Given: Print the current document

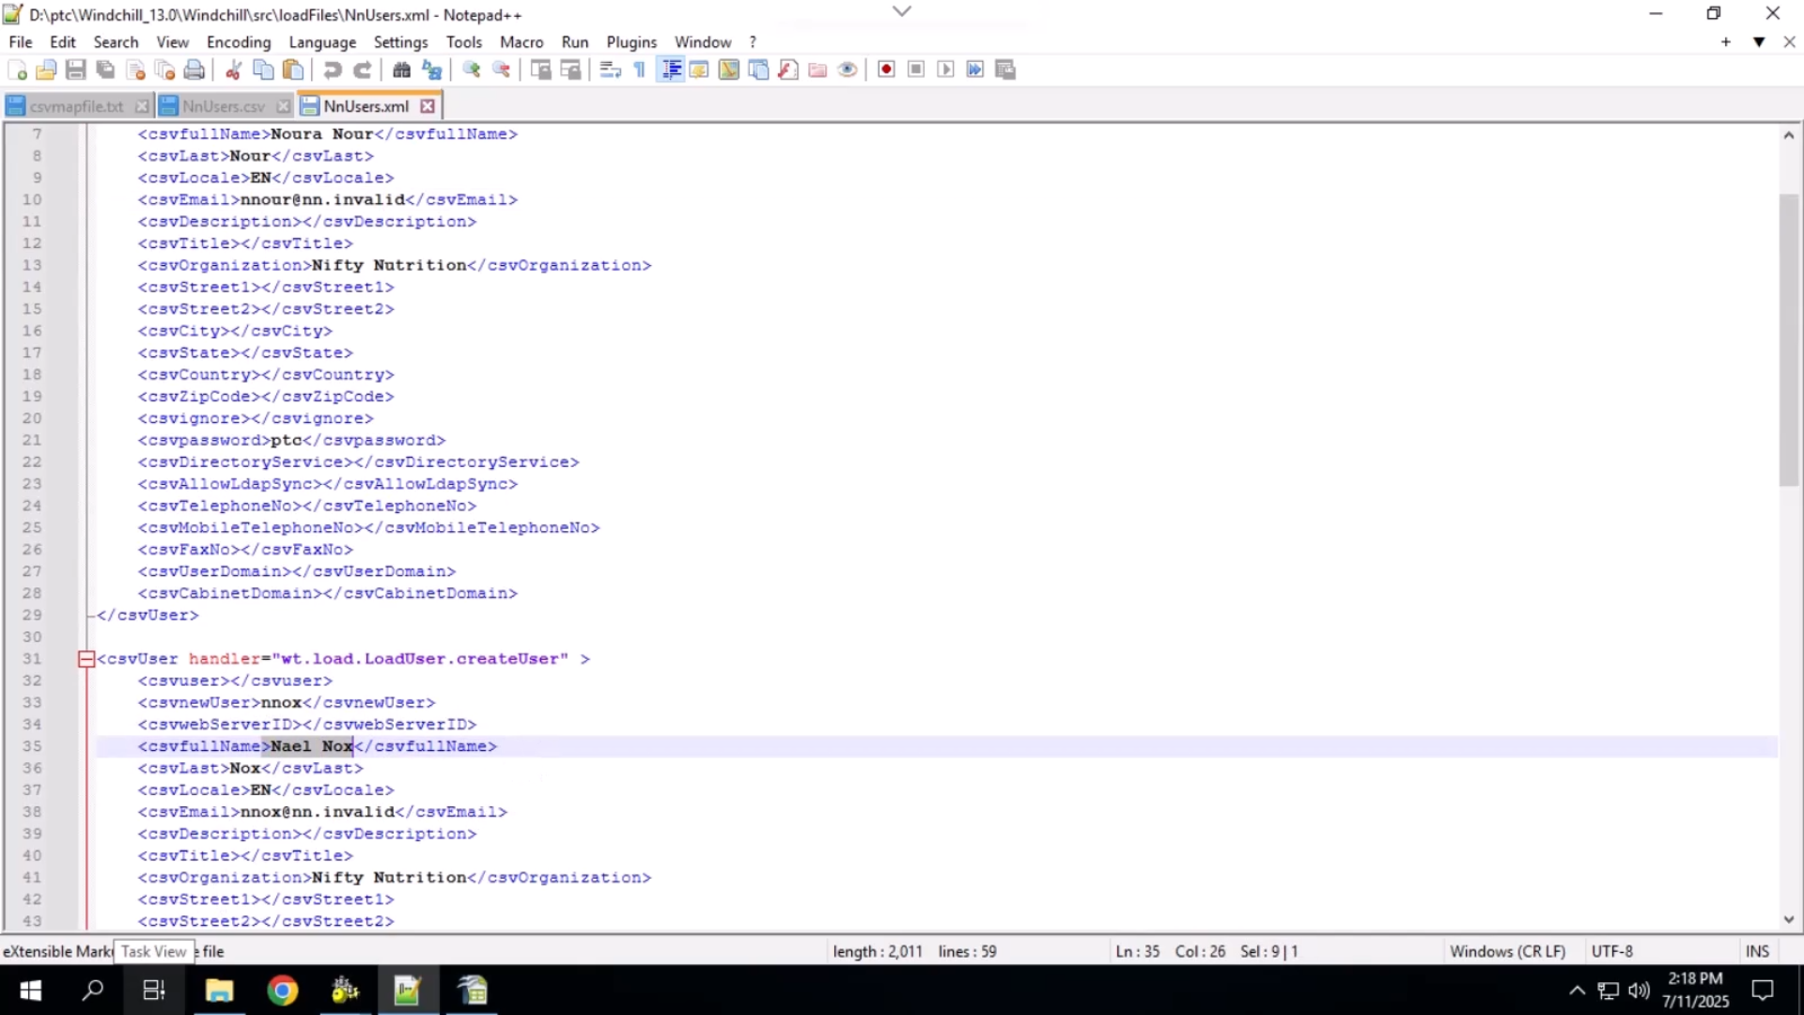Looking at the screenshot, I should [x=194, y=70].
